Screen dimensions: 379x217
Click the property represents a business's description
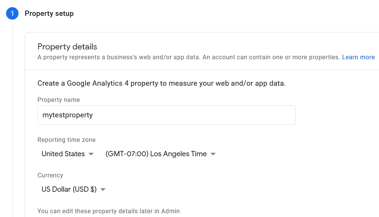click(x=189, y=57)
